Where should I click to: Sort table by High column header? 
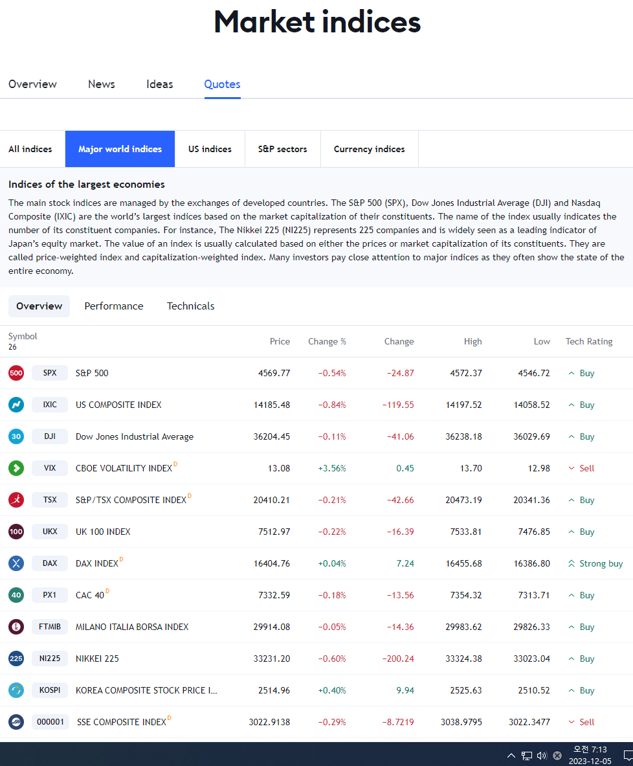472,341
